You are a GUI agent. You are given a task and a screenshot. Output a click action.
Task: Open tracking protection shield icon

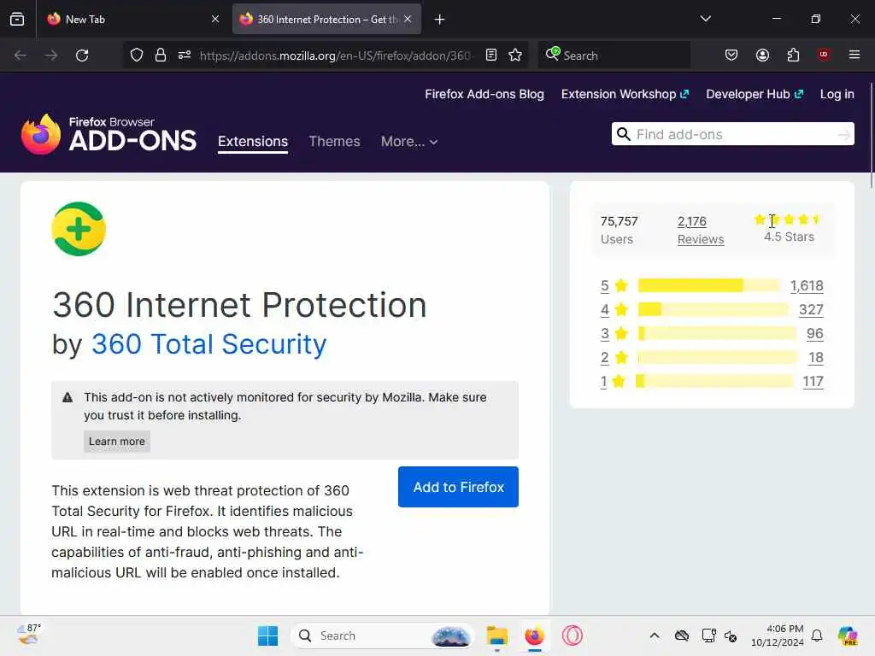click(x=137, y=55)
